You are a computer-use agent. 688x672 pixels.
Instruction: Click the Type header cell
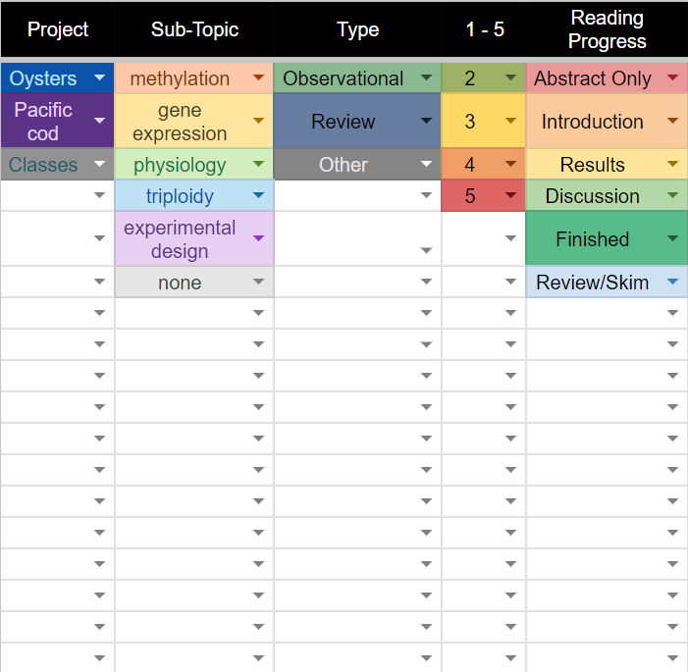(357, 29)
